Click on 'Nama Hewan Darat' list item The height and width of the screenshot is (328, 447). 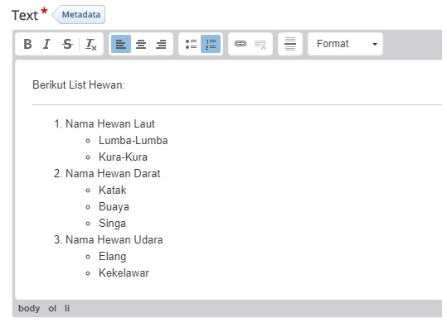click(113, 173)
